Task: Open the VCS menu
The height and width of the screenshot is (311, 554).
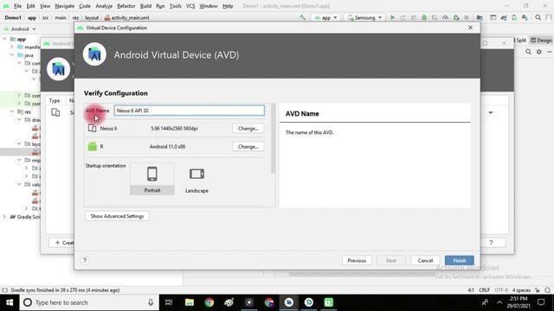Action: 190,6
